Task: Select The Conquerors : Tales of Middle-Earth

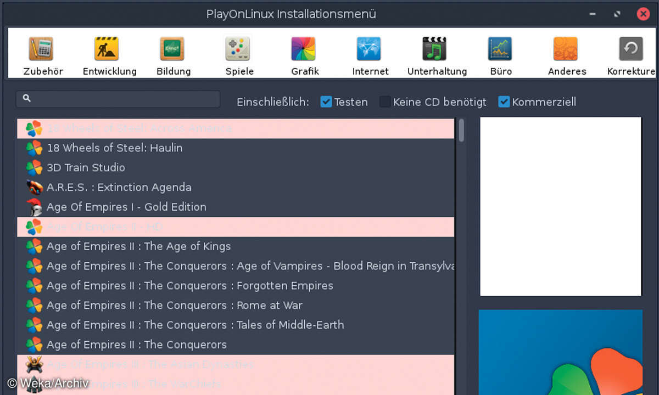Action: click(236, 325)
